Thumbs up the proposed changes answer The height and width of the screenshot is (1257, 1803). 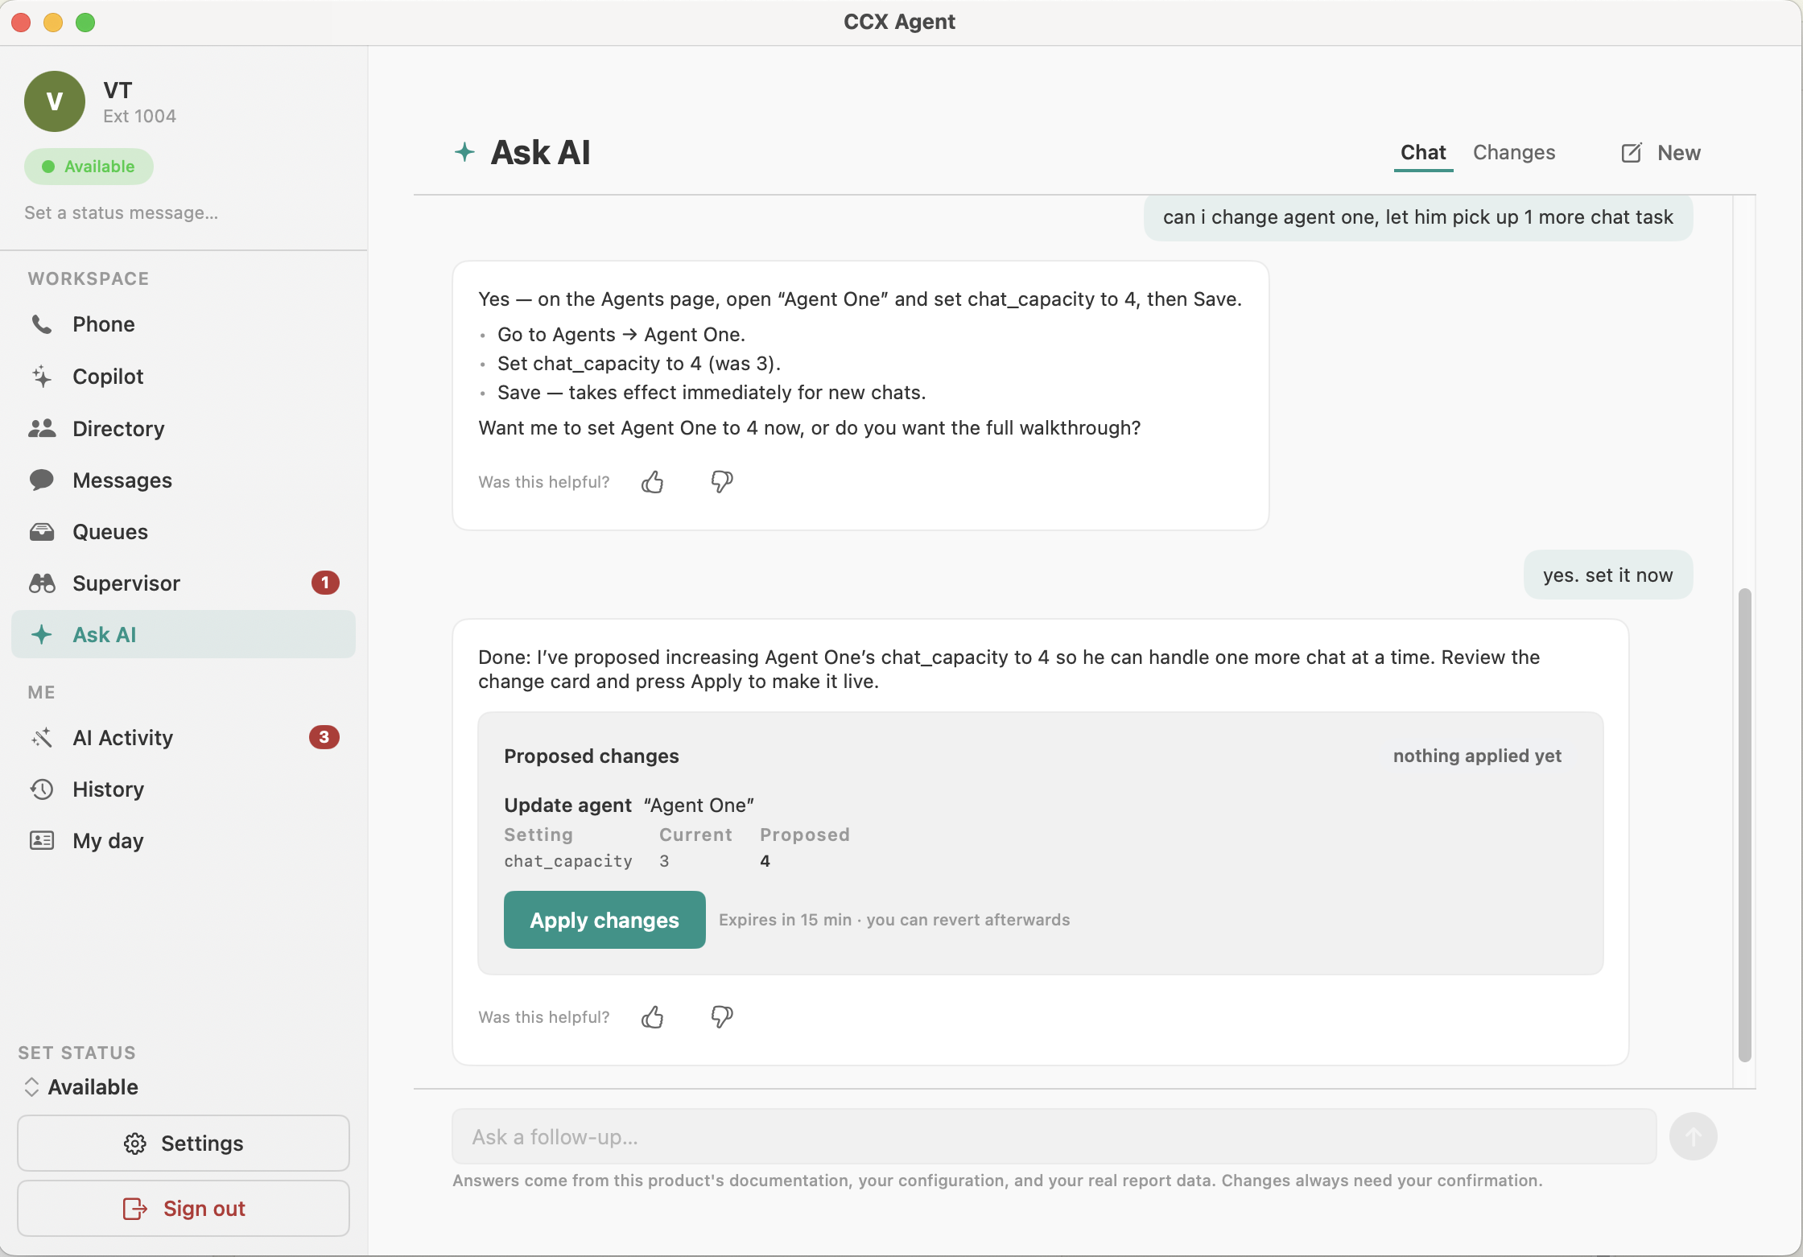[653, 1017]
